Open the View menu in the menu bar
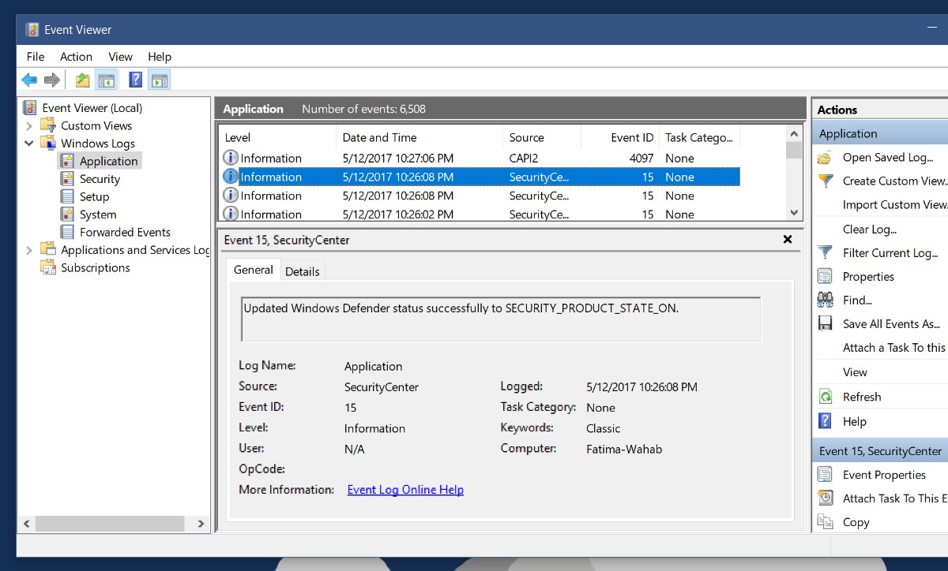The height and width of the screenshot is (571, 948). [x=120, y=57]
